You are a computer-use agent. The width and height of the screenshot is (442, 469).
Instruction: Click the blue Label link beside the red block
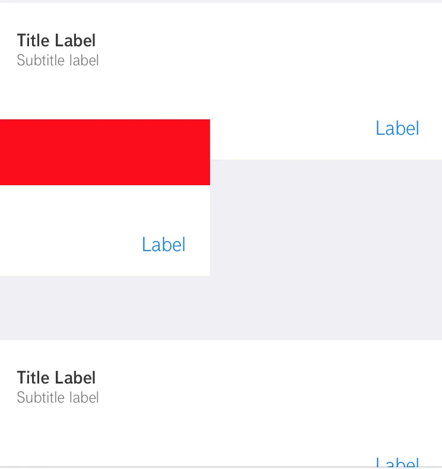(x=397, y=128)
